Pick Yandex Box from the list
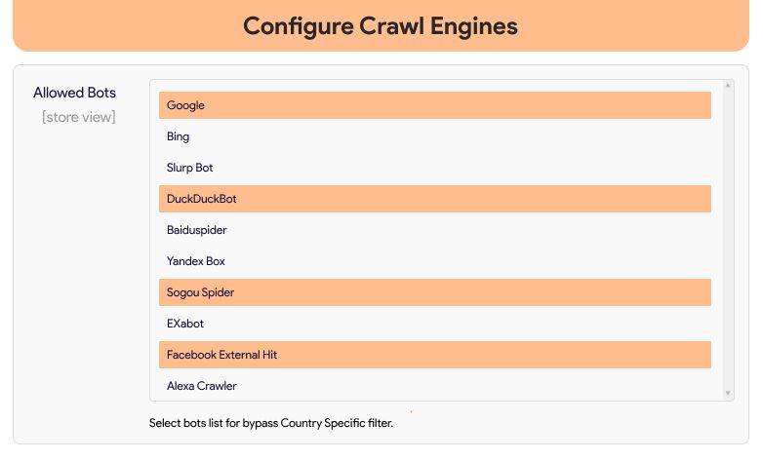Image resolution: width=763 pixels, height=461 pixels. tap(434, 261)
